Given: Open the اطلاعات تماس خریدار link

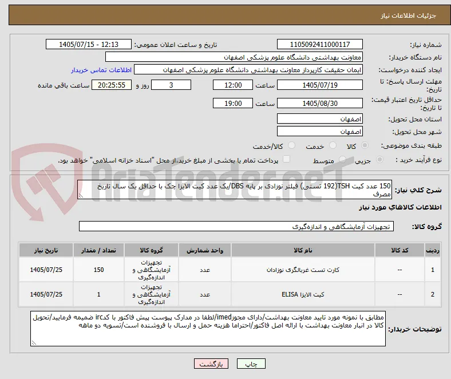Looking at the screenshot, I should (101, 70).
